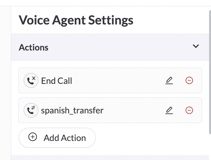Click the Add Action button text

click(65, 138)
